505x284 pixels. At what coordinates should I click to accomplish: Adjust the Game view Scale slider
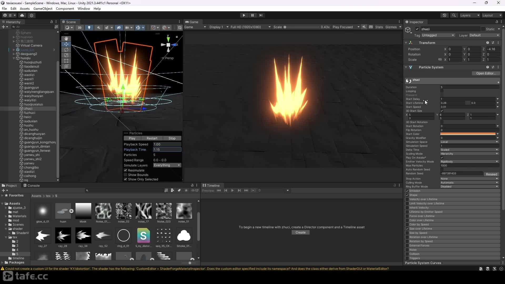pos(301,27)
